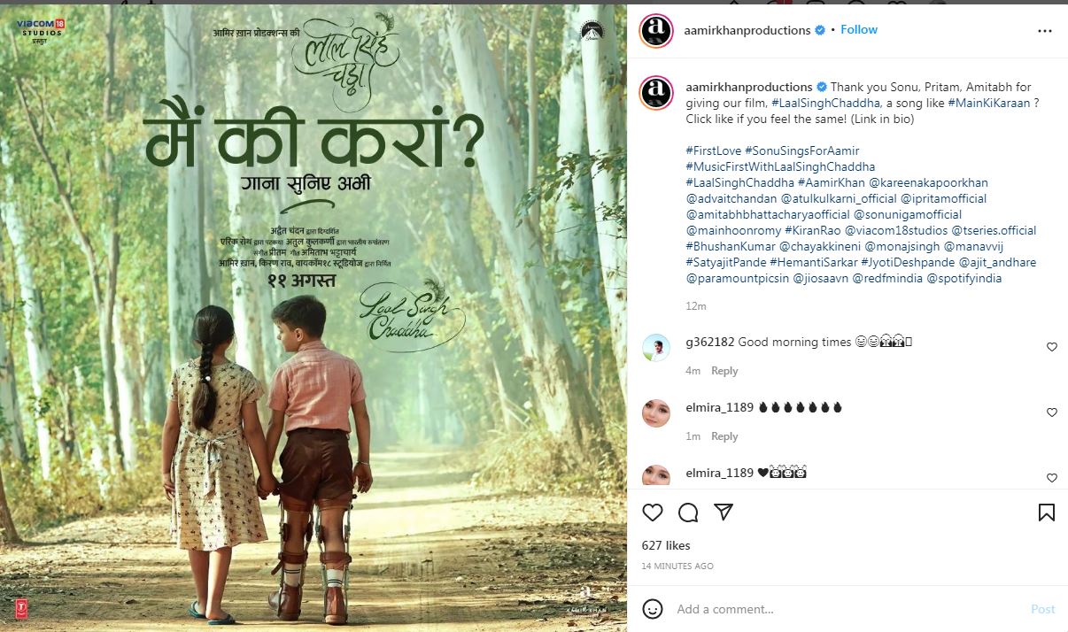Reply to the g362182 comment
1068x632 pixels.
click(x=724, y=371)
